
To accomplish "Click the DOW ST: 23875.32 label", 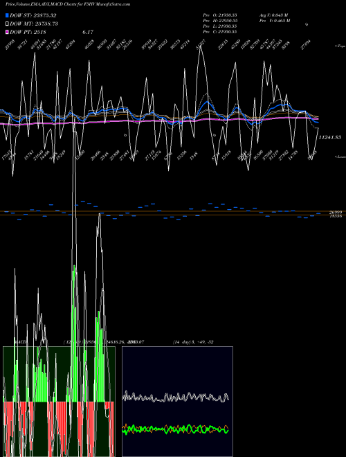I will click(33, 15).
